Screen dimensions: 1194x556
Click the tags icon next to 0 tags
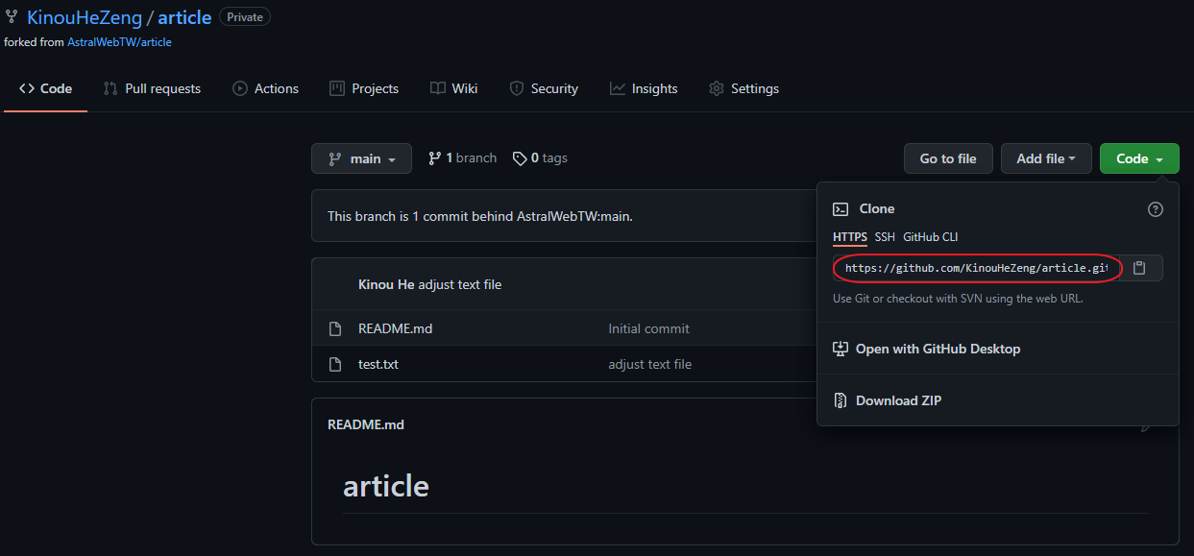click(x=520, y=158)
